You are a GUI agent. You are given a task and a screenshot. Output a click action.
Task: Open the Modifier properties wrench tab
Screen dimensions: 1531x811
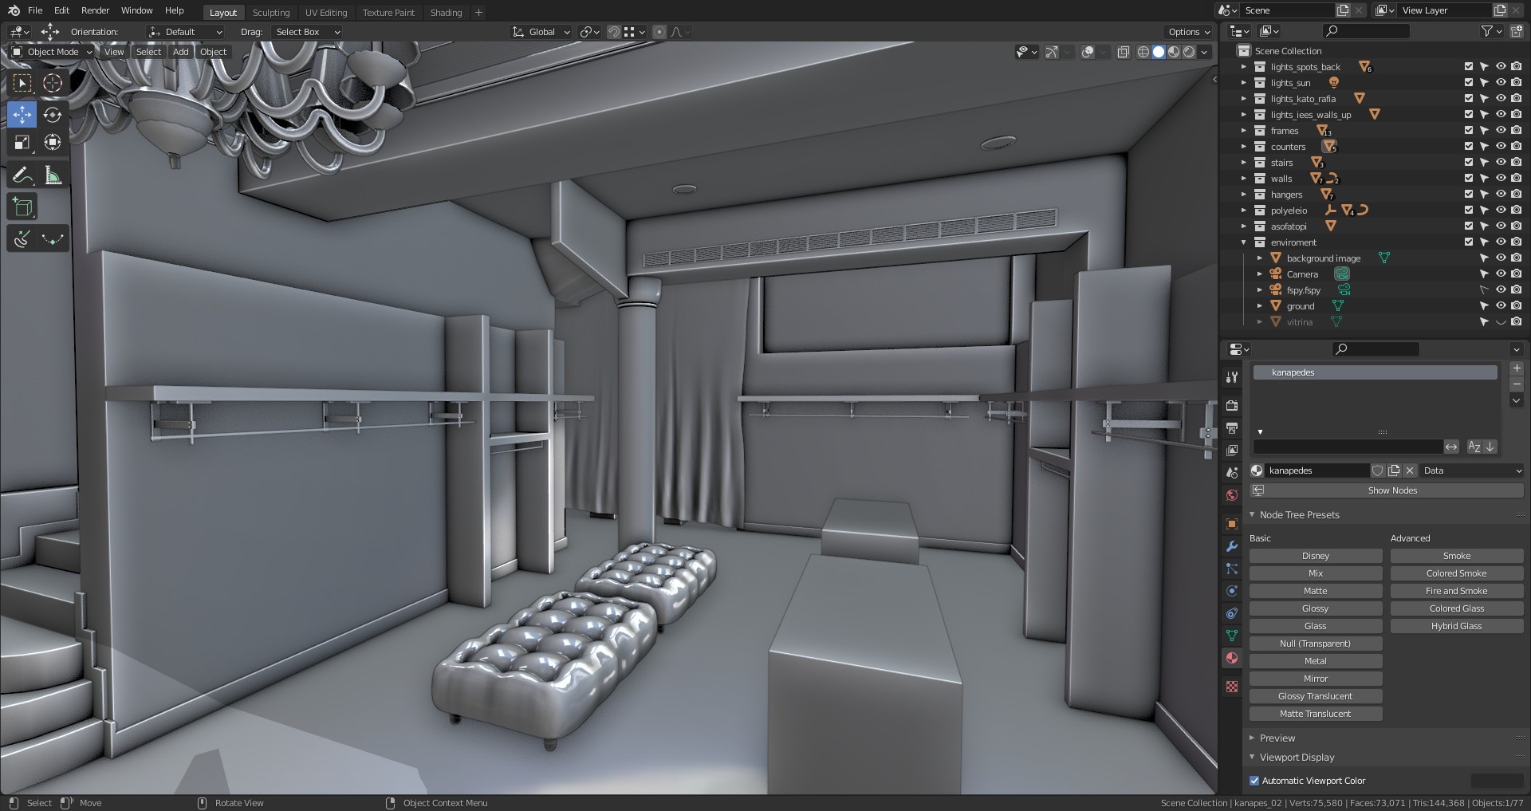pos(1232,546)
